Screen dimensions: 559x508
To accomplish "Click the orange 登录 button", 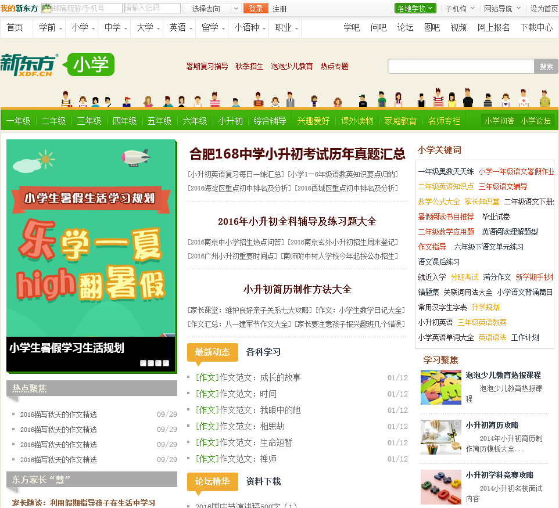I will click(x=256, y=9).
